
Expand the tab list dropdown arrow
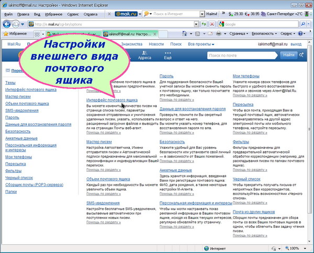pyautogui.click(x=43, y=34)
